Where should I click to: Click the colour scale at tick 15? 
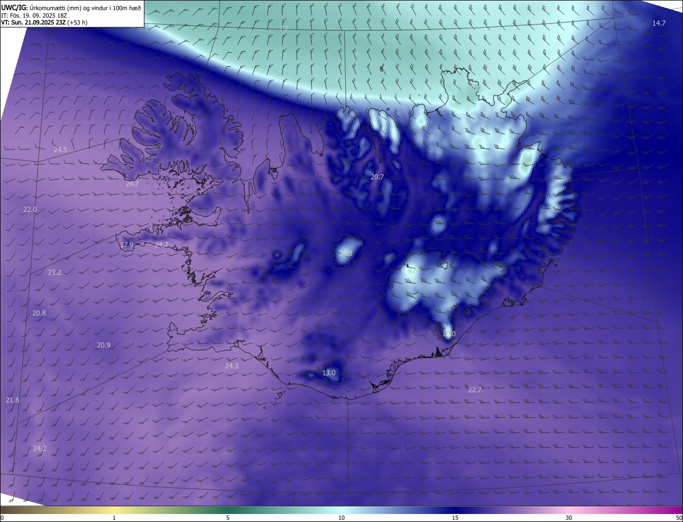[x=455, y=518]
